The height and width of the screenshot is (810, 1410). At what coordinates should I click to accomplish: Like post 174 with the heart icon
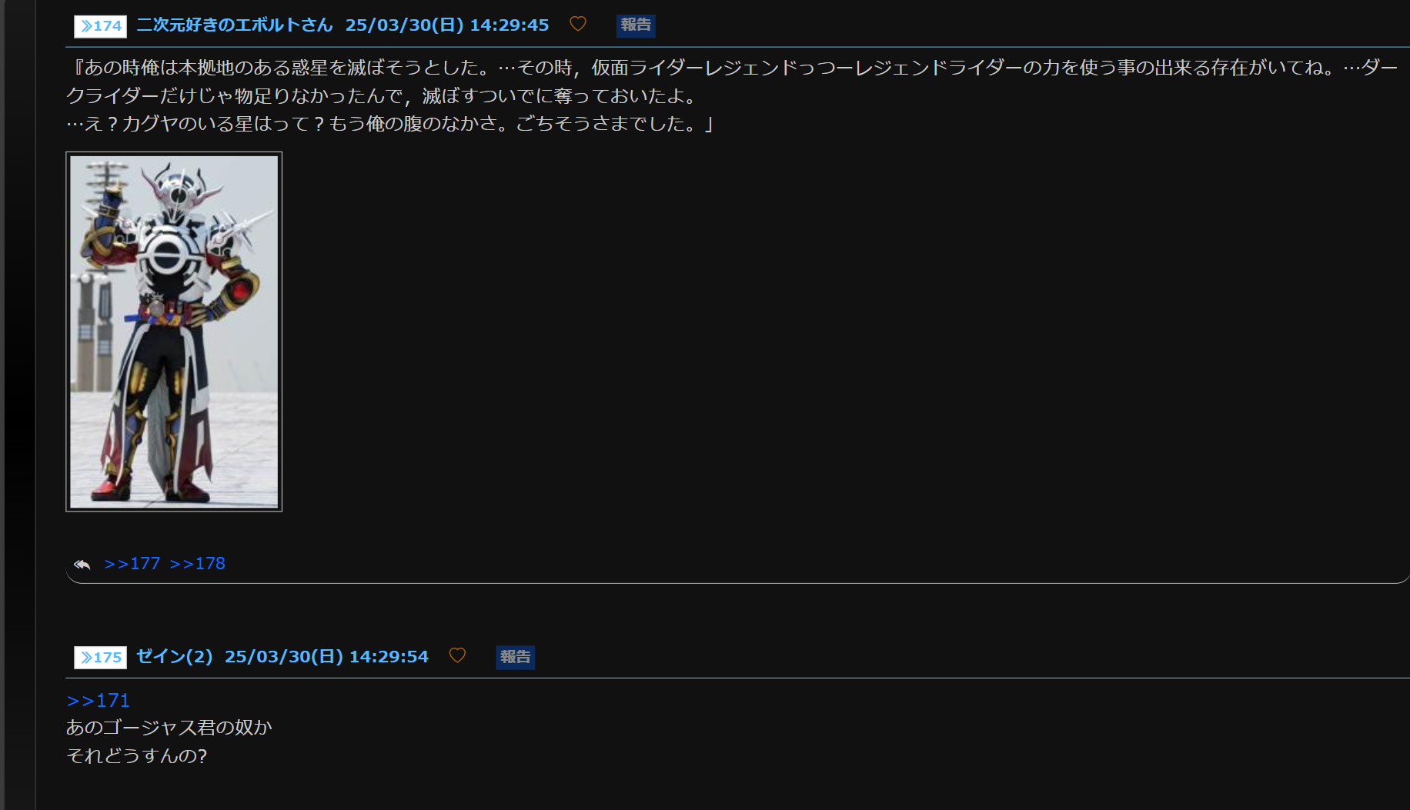tap(577, 24)
